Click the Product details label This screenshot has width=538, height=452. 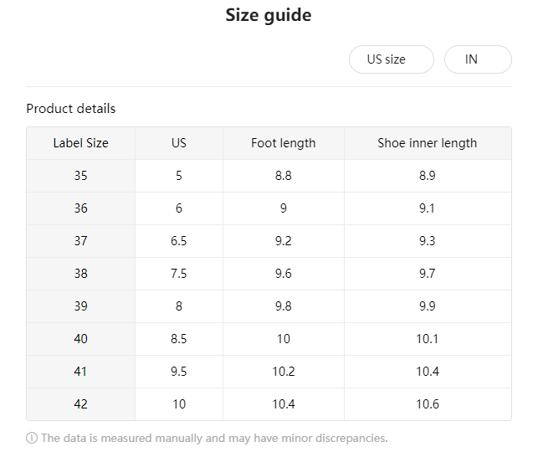71,109
